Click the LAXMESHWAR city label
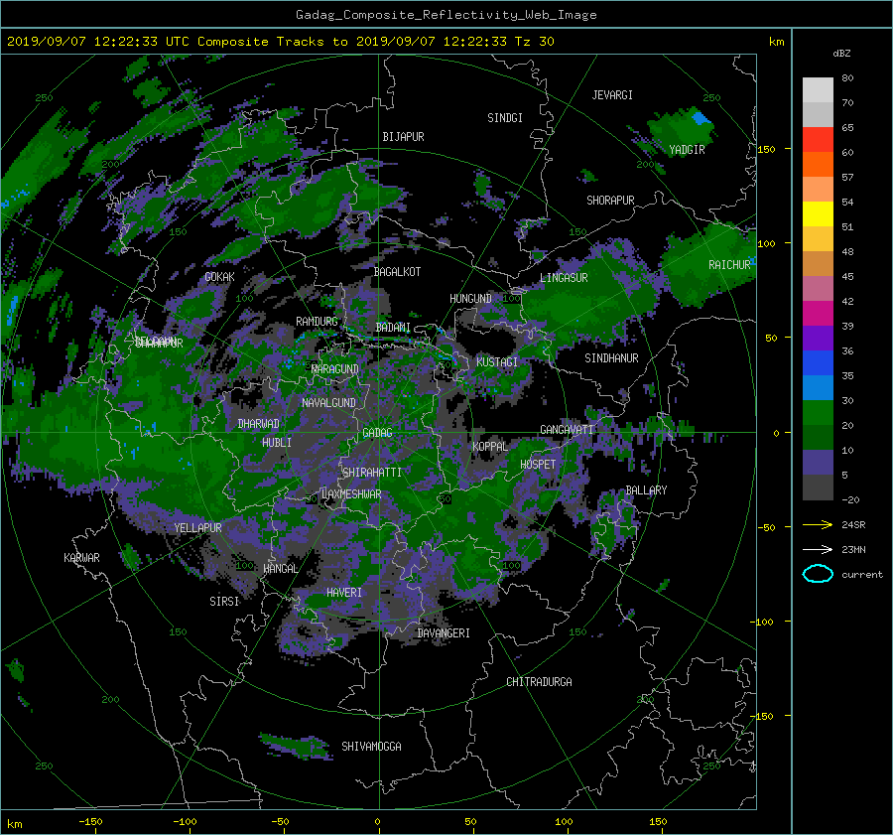Screen dimensions: 893x835 pos(351,494)
